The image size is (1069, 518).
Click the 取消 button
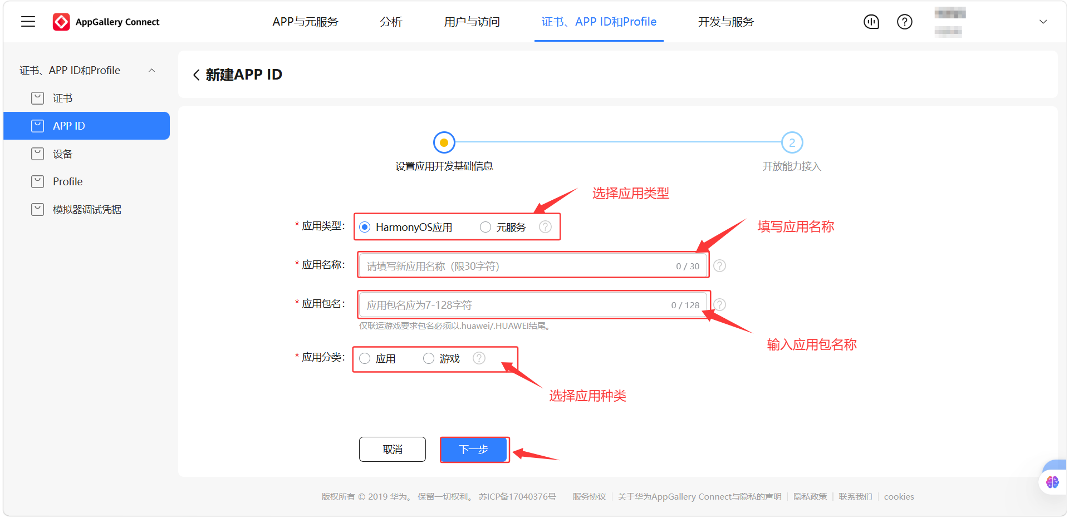click(393, 450)
